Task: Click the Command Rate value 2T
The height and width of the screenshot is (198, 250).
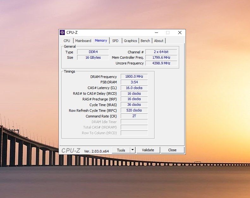Action: coord(134,116)
